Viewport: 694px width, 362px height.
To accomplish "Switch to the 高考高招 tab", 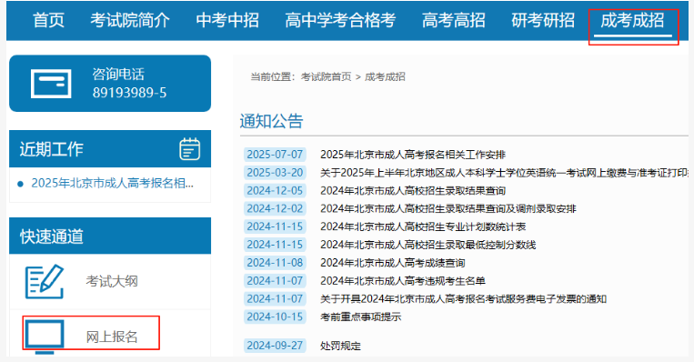I will click(x=453, y=20).
